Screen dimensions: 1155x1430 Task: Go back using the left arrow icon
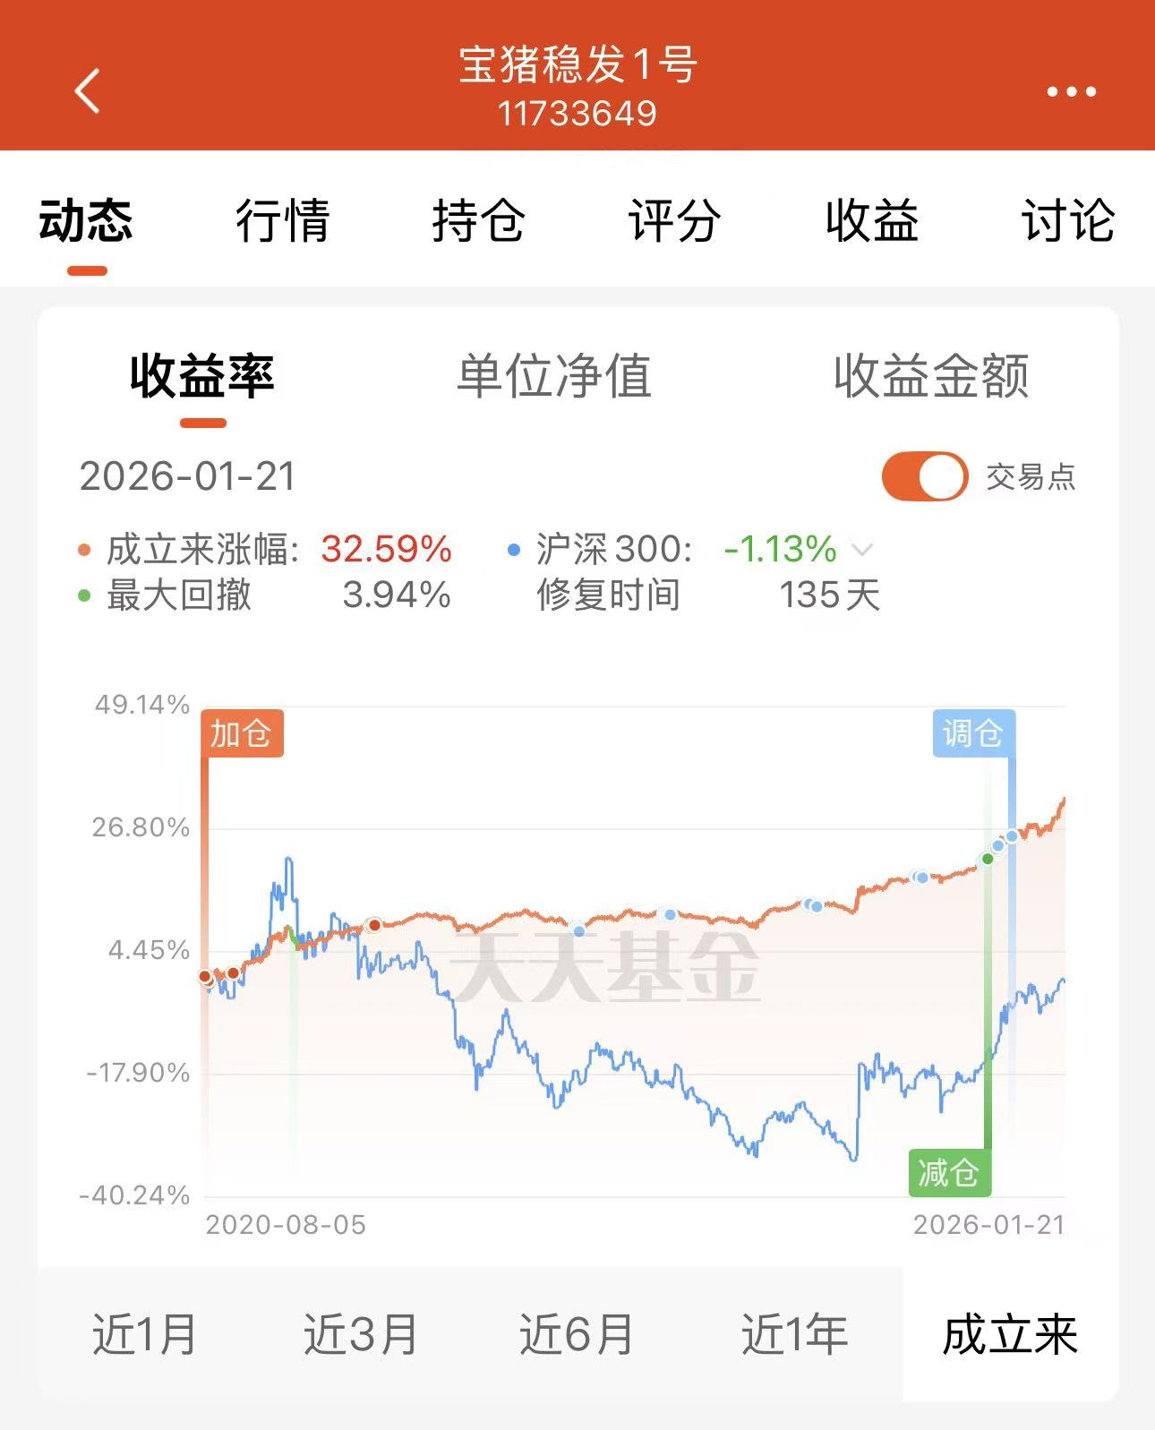[87, 90]
